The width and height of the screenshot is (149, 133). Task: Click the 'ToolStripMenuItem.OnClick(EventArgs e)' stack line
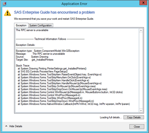[x=54, y=78]
